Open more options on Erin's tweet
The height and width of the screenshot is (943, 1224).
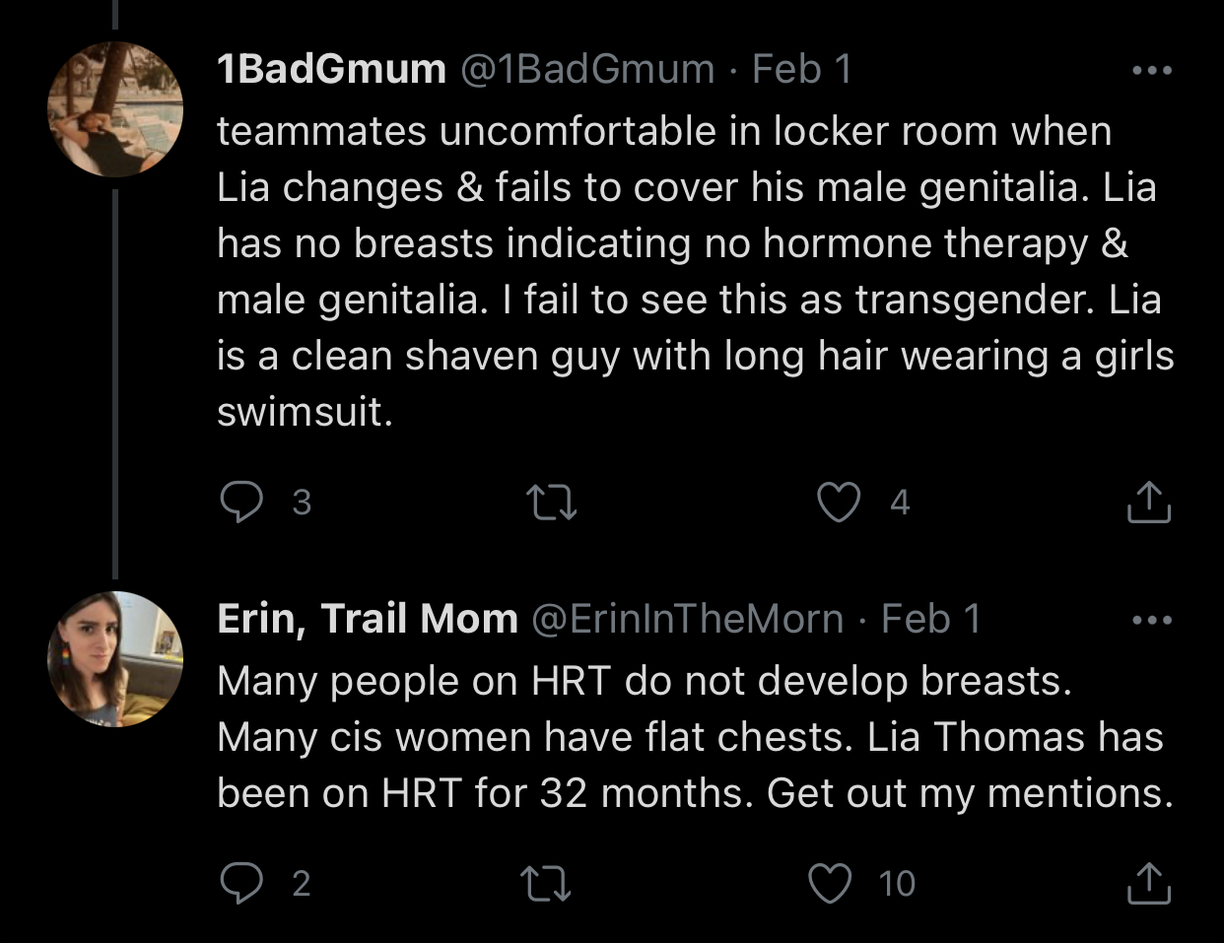point(1151,621)
